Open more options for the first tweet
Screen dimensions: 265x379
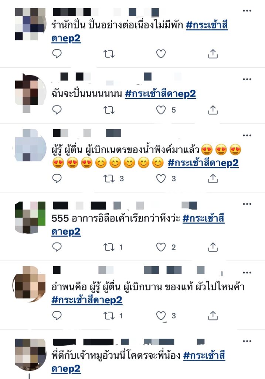[247, 11]
